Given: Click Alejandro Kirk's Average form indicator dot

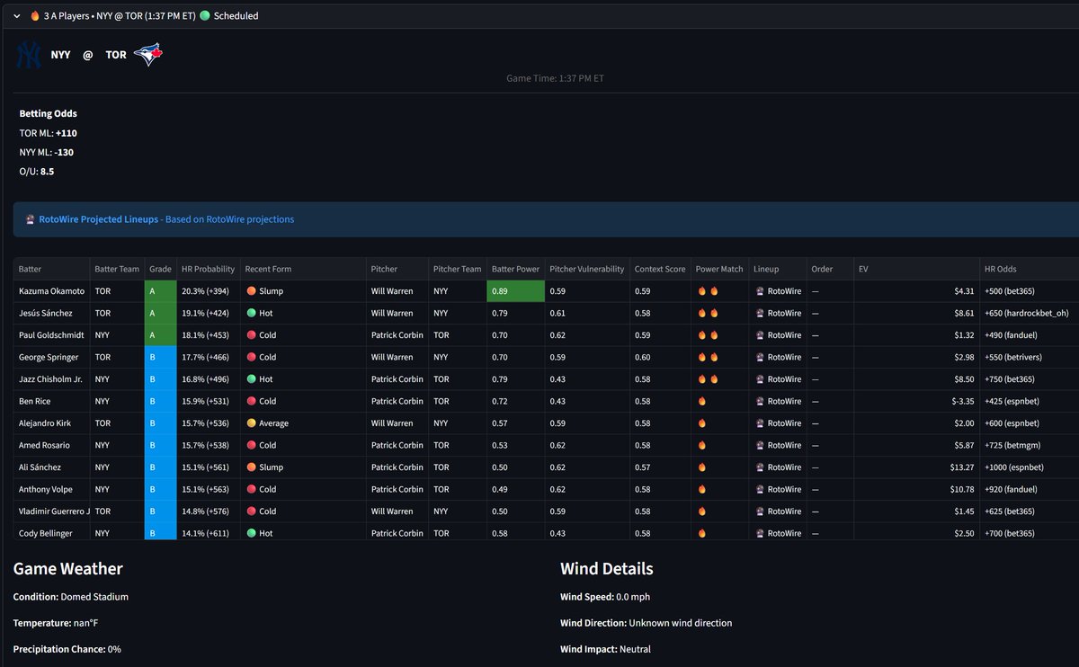Looking at the screenshot, I should (x=252, y=423).
